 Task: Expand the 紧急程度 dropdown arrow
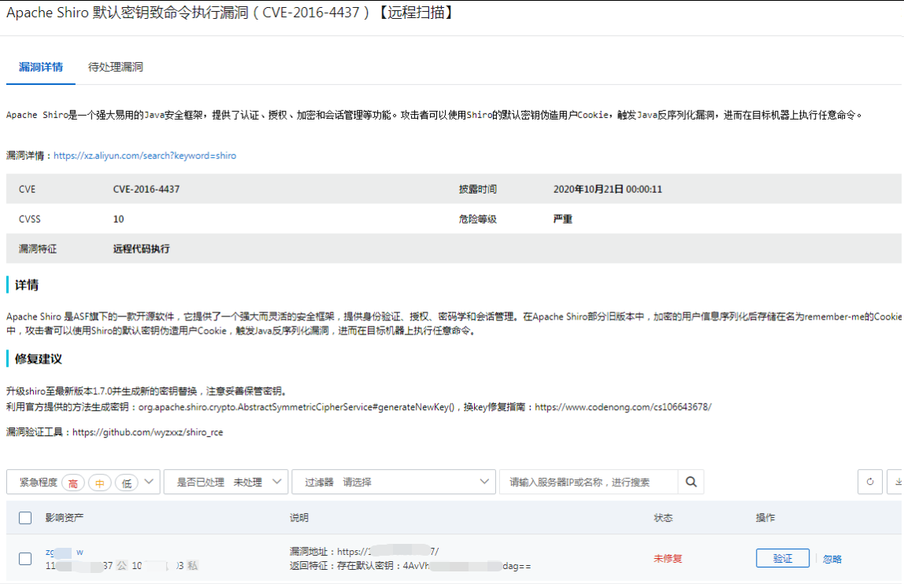(x=150, y=482)
